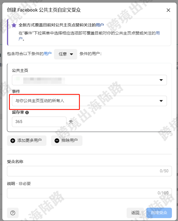178x221 pixels.
Task: Expand the 任意 condition dropdown
Action: 66,54
